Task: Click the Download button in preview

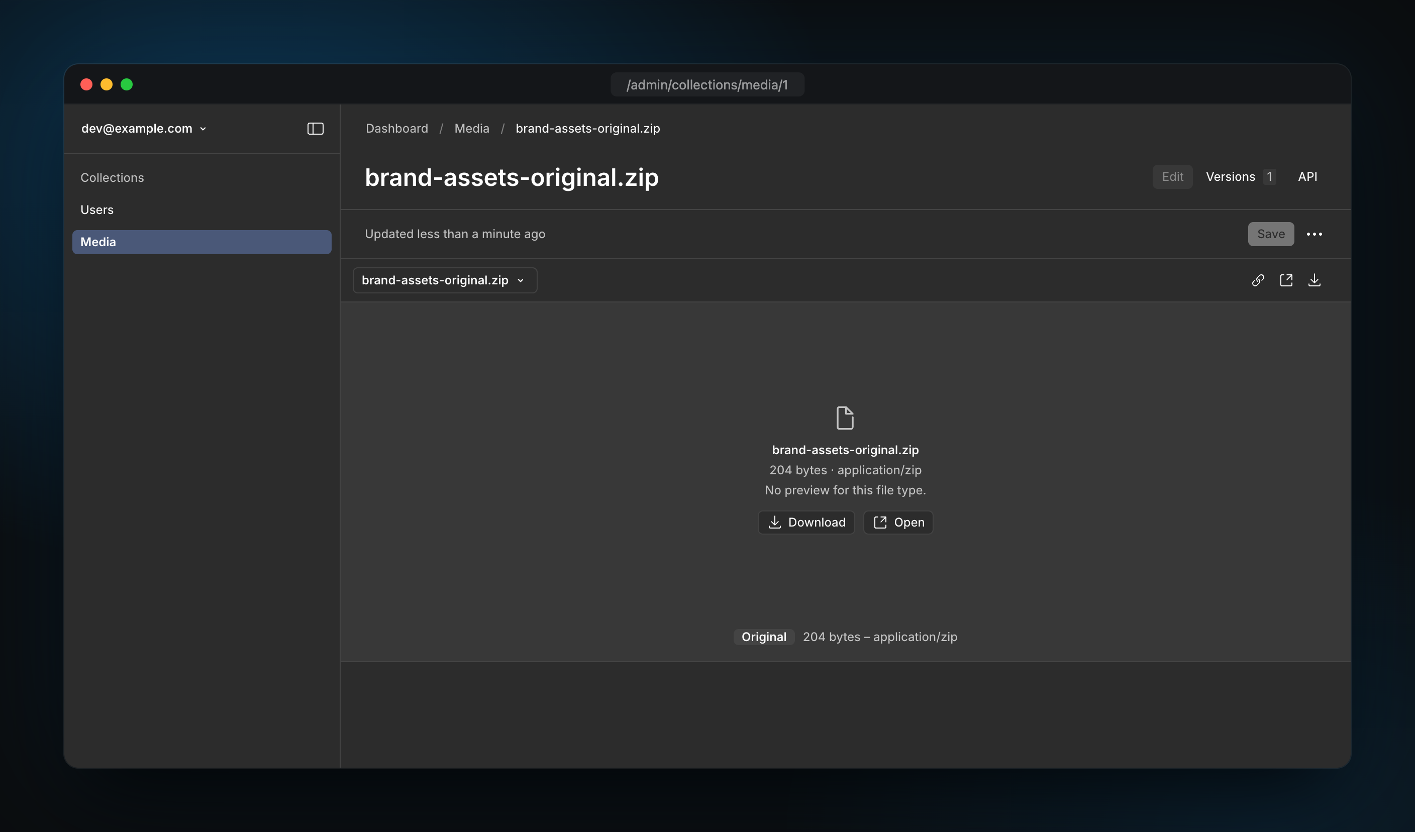Action: 806,522
